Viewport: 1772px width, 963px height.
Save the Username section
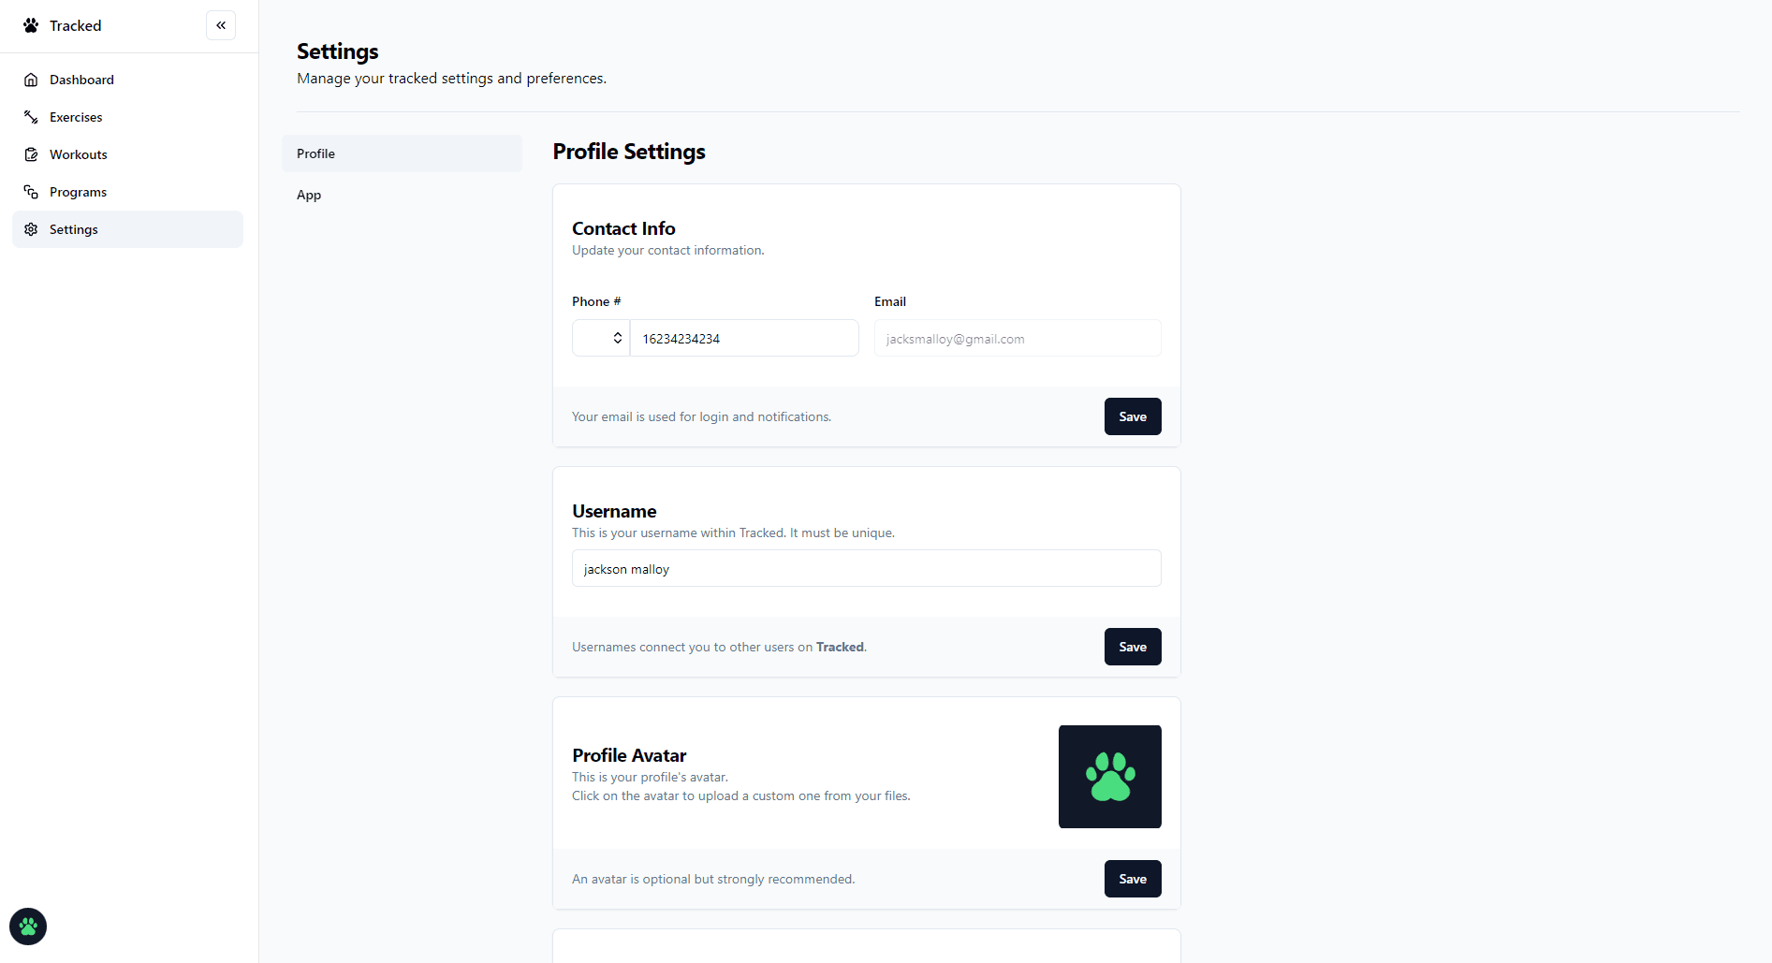click(x=1133, y=647)
